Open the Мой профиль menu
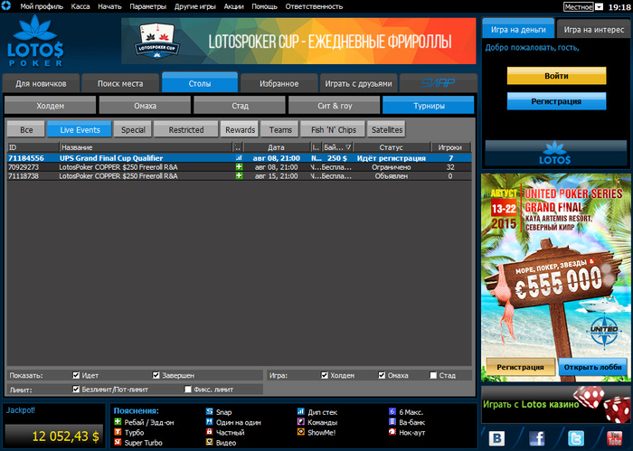Image resolution: width=633 pixels, height=451 pixels. point(42,6)
